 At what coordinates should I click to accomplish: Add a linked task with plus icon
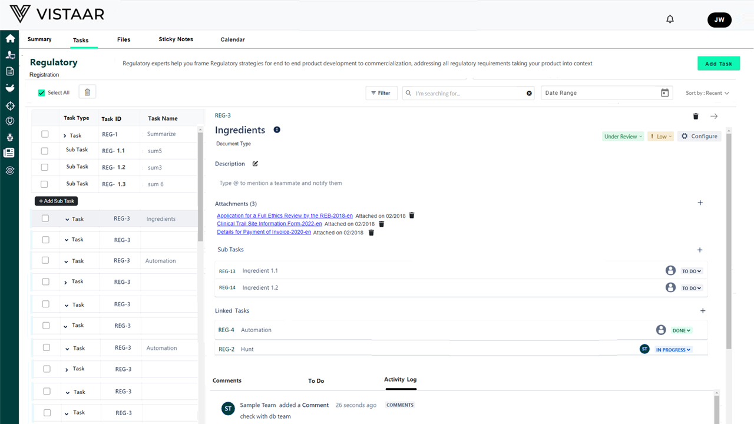(702, 310)
